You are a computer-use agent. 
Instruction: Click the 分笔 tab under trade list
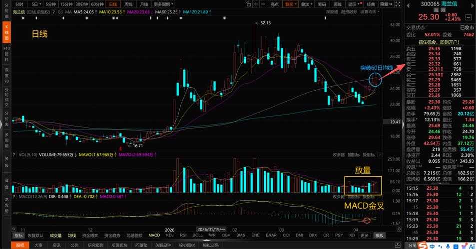tap(412, 246)
